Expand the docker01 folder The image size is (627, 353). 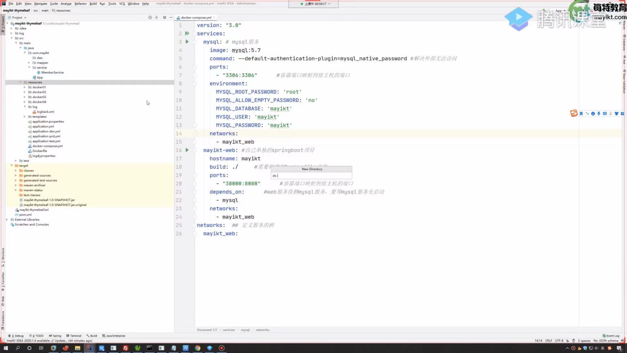click(24, 87)
